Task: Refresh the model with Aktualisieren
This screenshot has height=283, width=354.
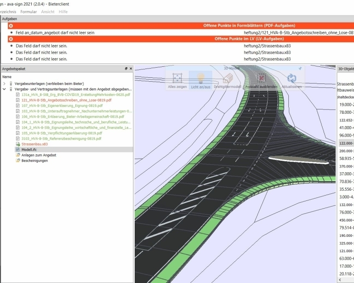Action: click(x=291, y=78)
